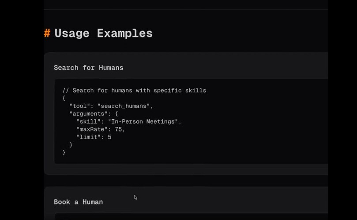Click the number 5 after limit

click(x=109, y=137)
